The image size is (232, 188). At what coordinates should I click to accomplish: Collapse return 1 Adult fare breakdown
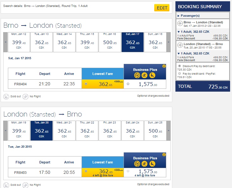tap(179, 54)
